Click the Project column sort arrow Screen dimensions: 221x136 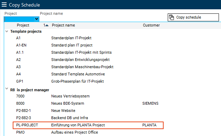[47, 25]
